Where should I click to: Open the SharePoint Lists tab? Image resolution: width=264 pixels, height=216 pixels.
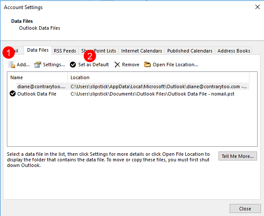pyautogui.click(x=98, y=51)
